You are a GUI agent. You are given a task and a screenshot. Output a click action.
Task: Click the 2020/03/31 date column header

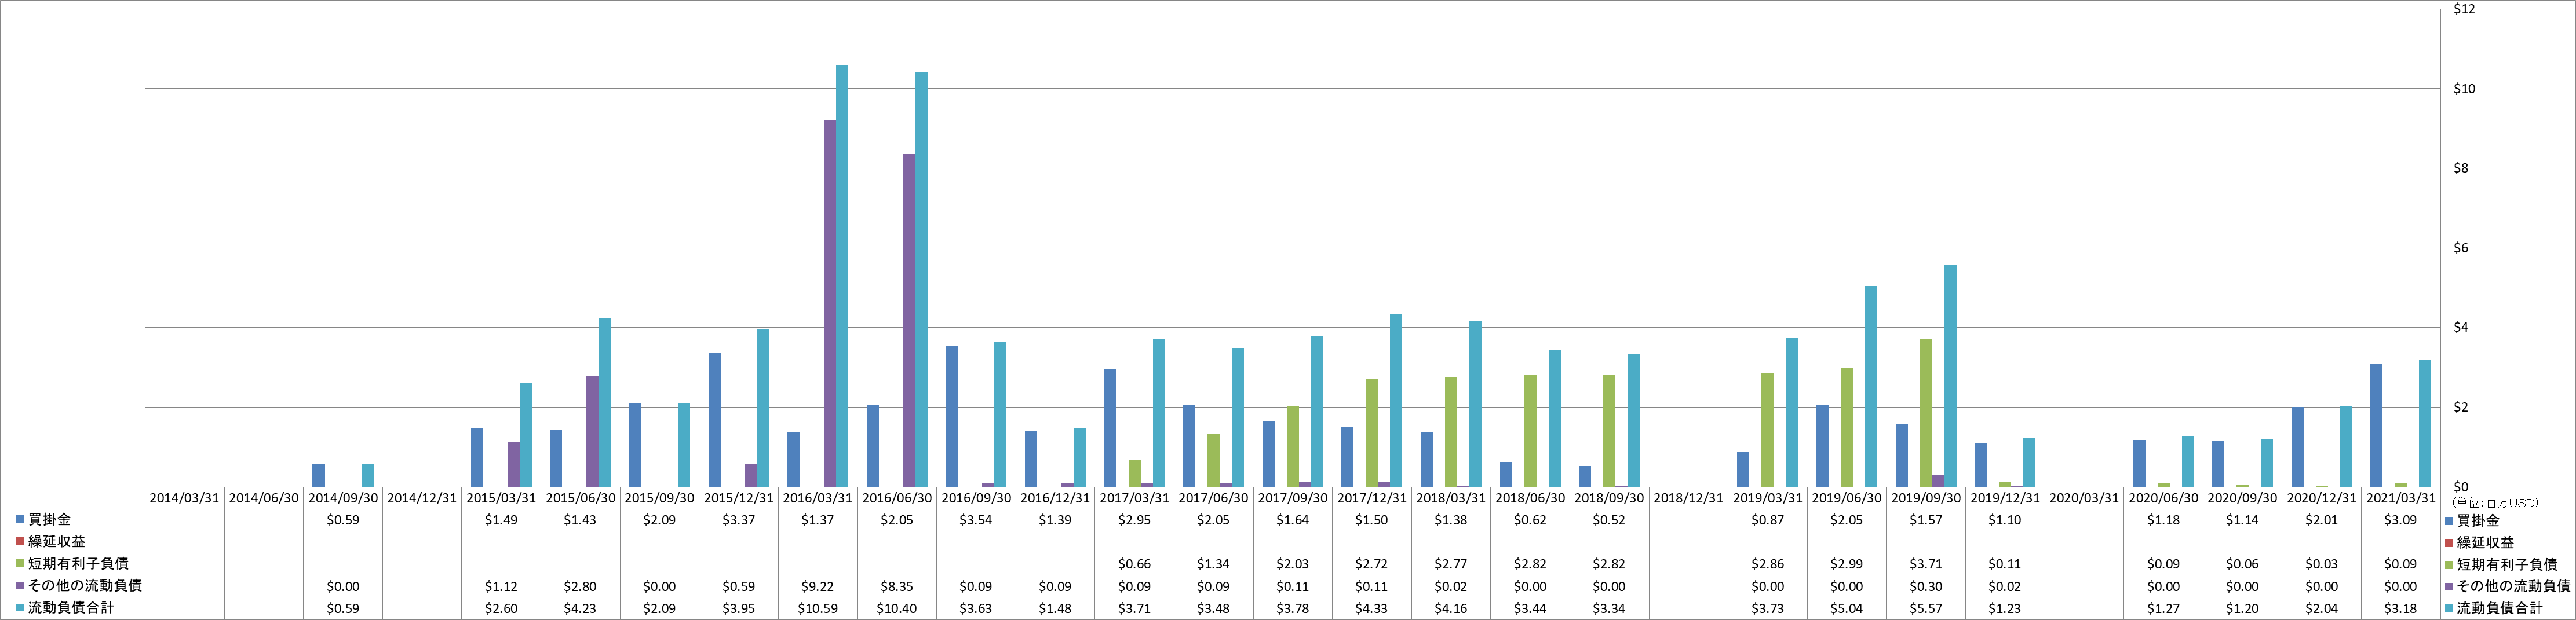pos(2084,498)
